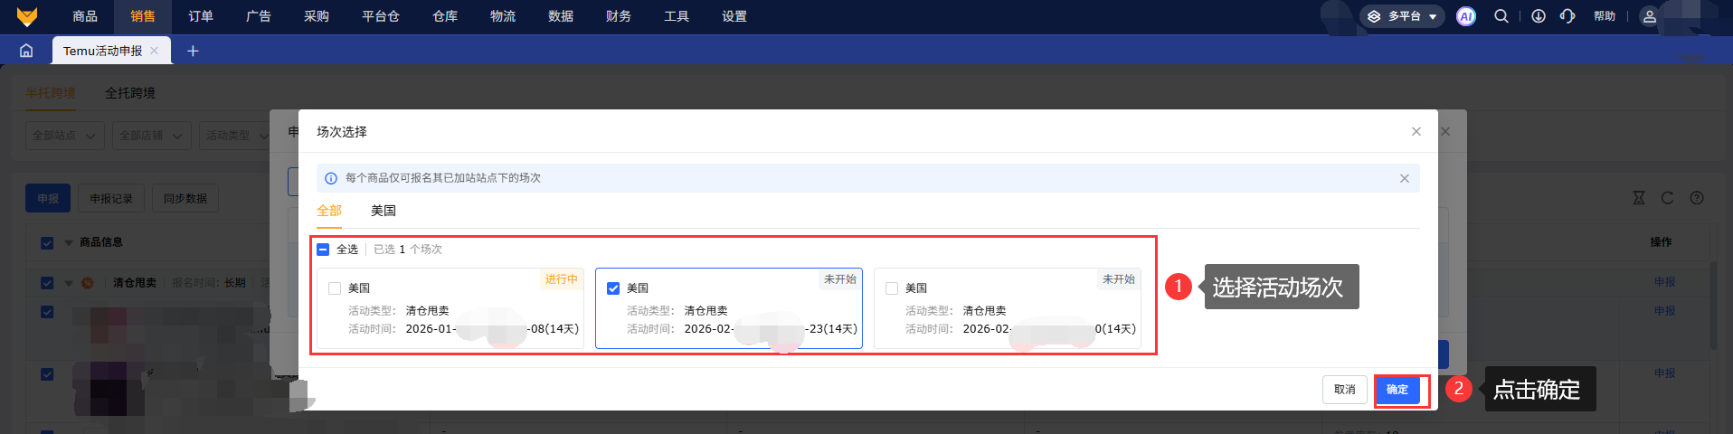Click the refresh icon in toolbar
Image resolution: width=1733 pixels, height=434 pixels.
(1668, 197)
